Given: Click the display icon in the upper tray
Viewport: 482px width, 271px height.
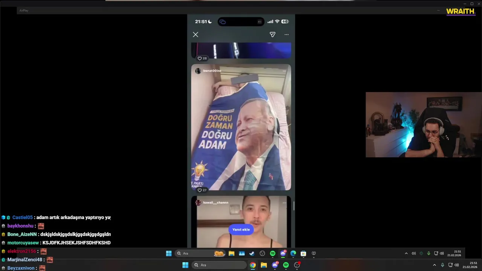Looking at the screenshot, I should coord(436,253).
